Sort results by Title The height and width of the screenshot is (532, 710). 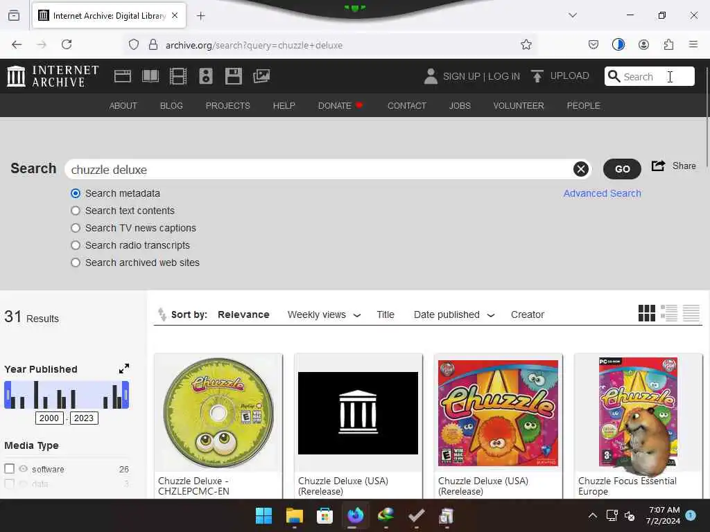click(x=386, y=315)
